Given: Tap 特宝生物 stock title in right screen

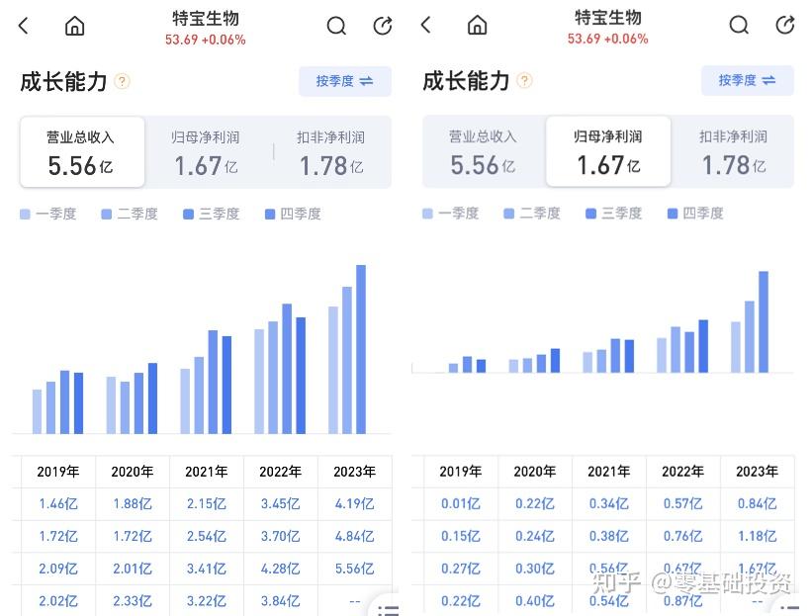Looking at the screenshot, I should tap(608, 18).
